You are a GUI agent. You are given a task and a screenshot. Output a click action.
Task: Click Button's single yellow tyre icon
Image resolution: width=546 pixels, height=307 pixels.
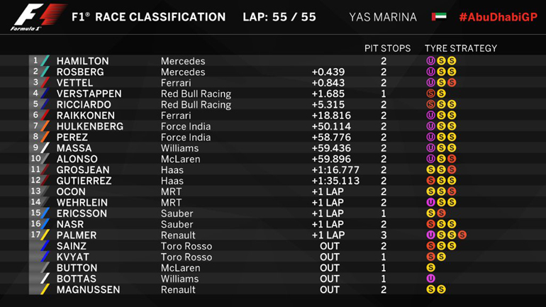[430, 268]
